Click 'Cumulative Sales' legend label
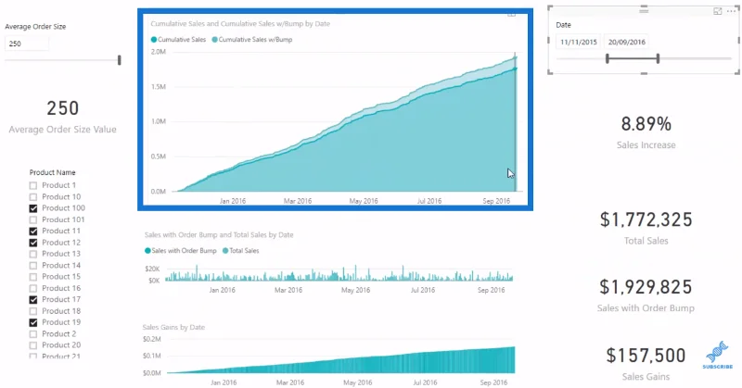Image resolution: width=742 pixels, height=388 pixels. tap(182, 40)
